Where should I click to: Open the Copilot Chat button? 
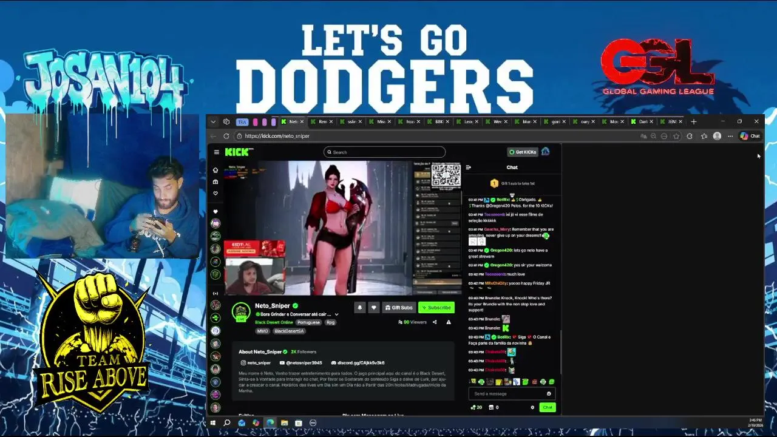(x=750, y=136)
